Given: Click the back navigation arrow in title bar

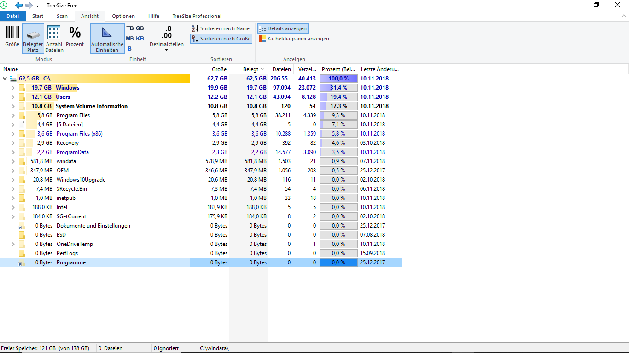Looking at the screenshot, I should click(x=19, y=5).
